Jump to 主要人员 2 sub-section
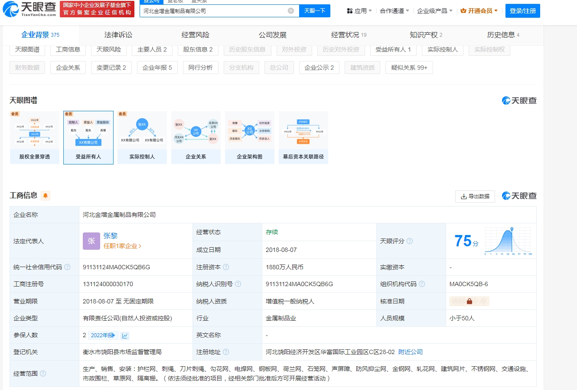Screen dimensions: 577x390 coord(152,49)
